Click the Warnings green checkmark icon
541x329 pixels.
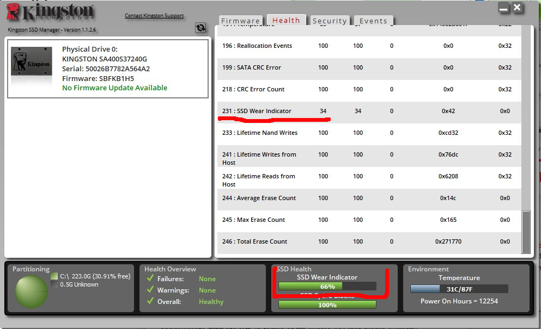pyautogui.click(x=150, y=289)
